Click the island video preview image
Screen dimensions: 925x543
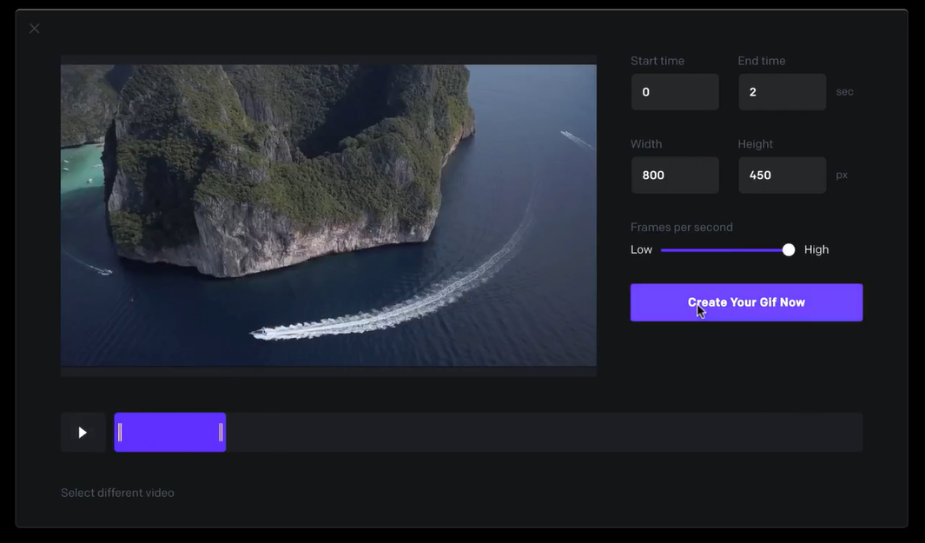click(328, 215)
